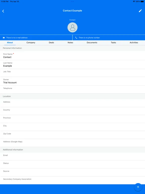Tap the Source field
This screenshot has height=194, width=145.
[72, 172]
